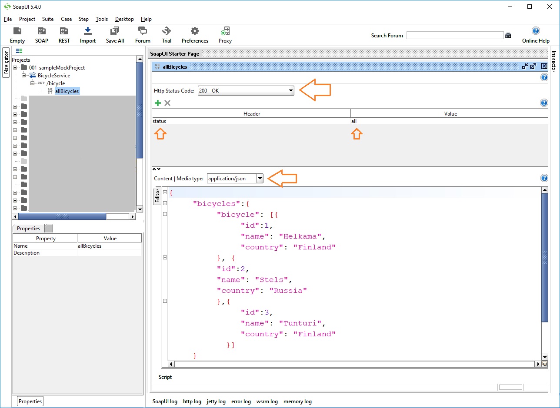Open the error log
This screenshot has width=560, height=408.
(x=241, y=401)
